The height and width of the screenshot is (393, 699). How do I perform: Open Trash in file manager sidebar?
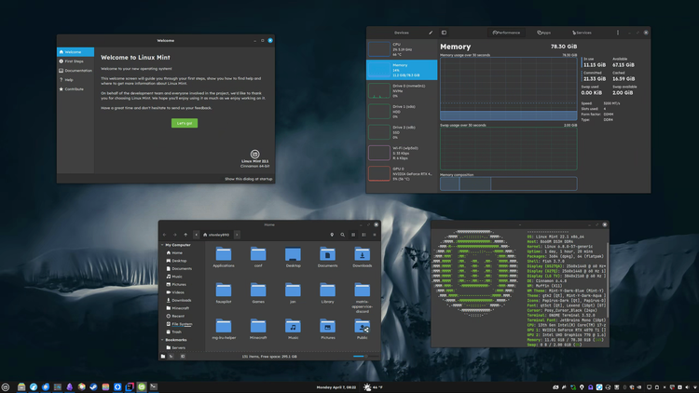pyautogui.click(x=174, y=332)
